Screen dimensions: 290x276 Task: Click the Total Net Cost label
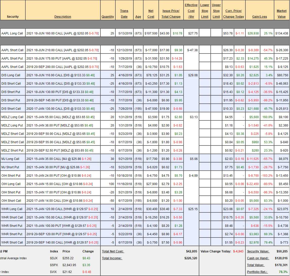click(x=113, y=251)
